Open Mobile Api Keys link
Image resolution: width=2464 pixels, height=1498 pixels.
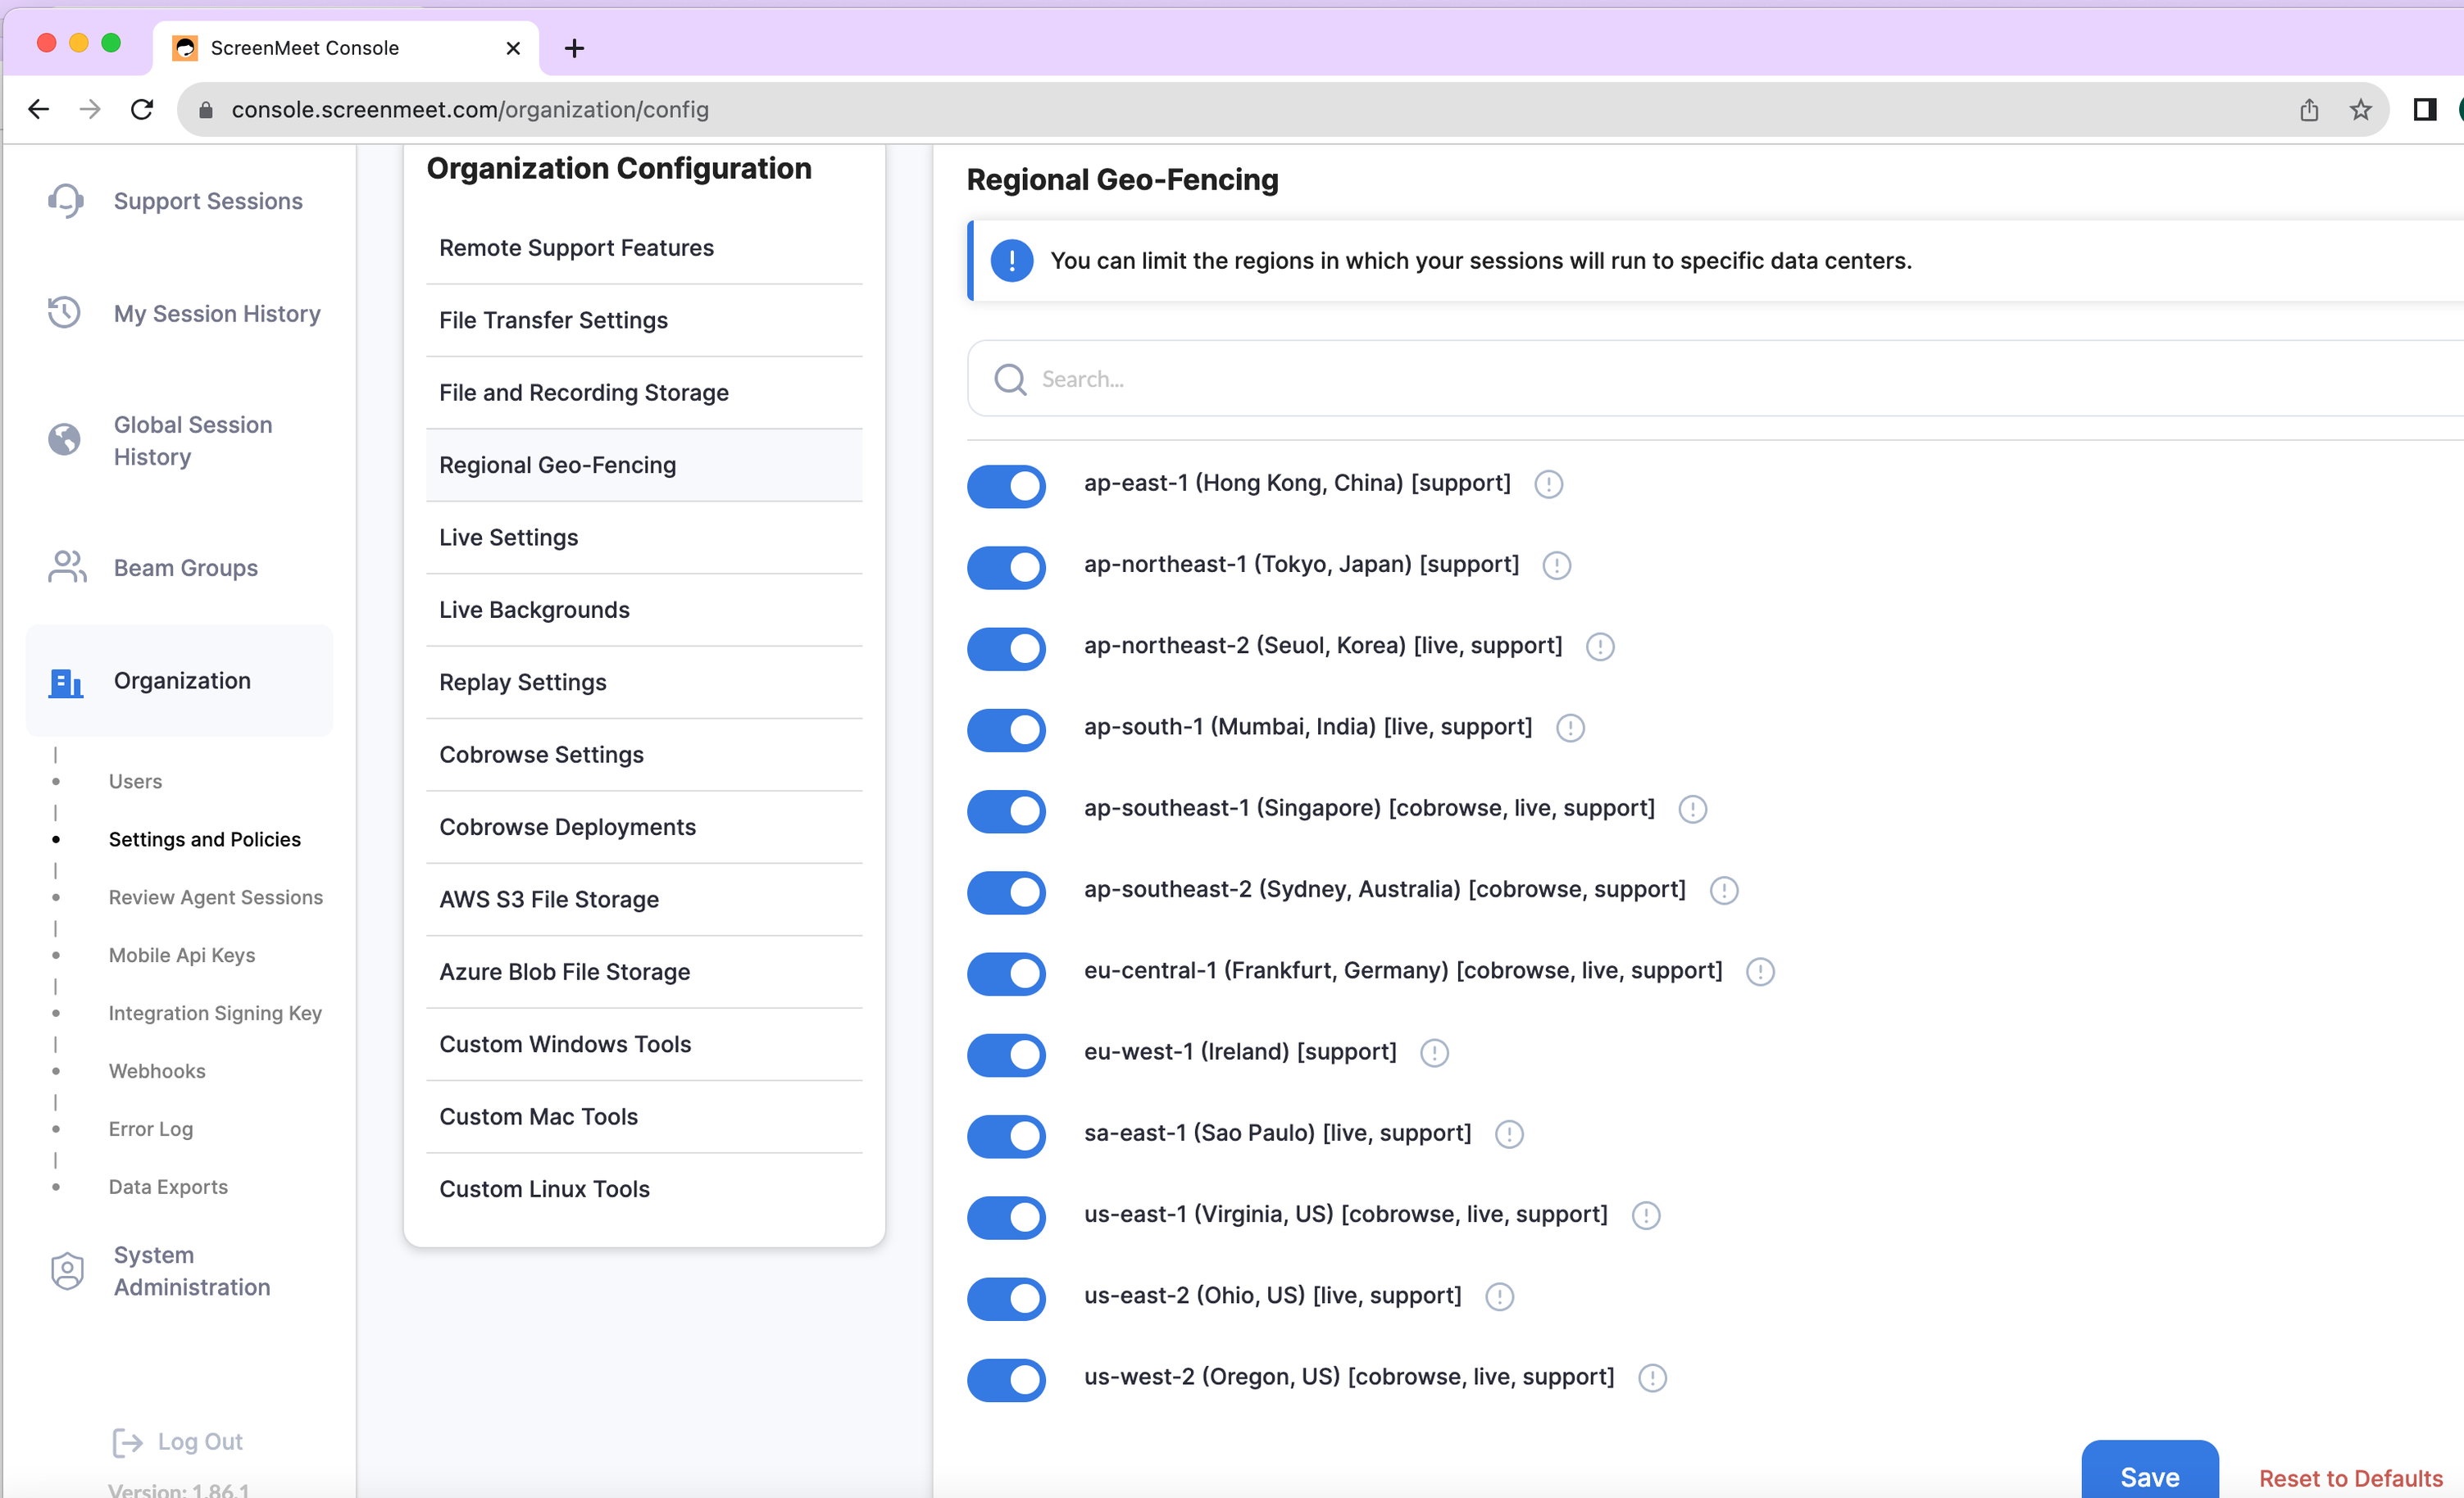(x=182, y=955)
